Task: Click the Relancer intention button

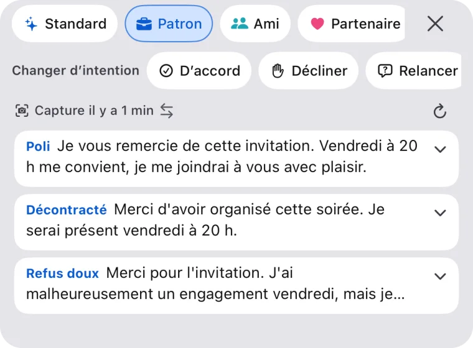Action: tap(414, 71)
